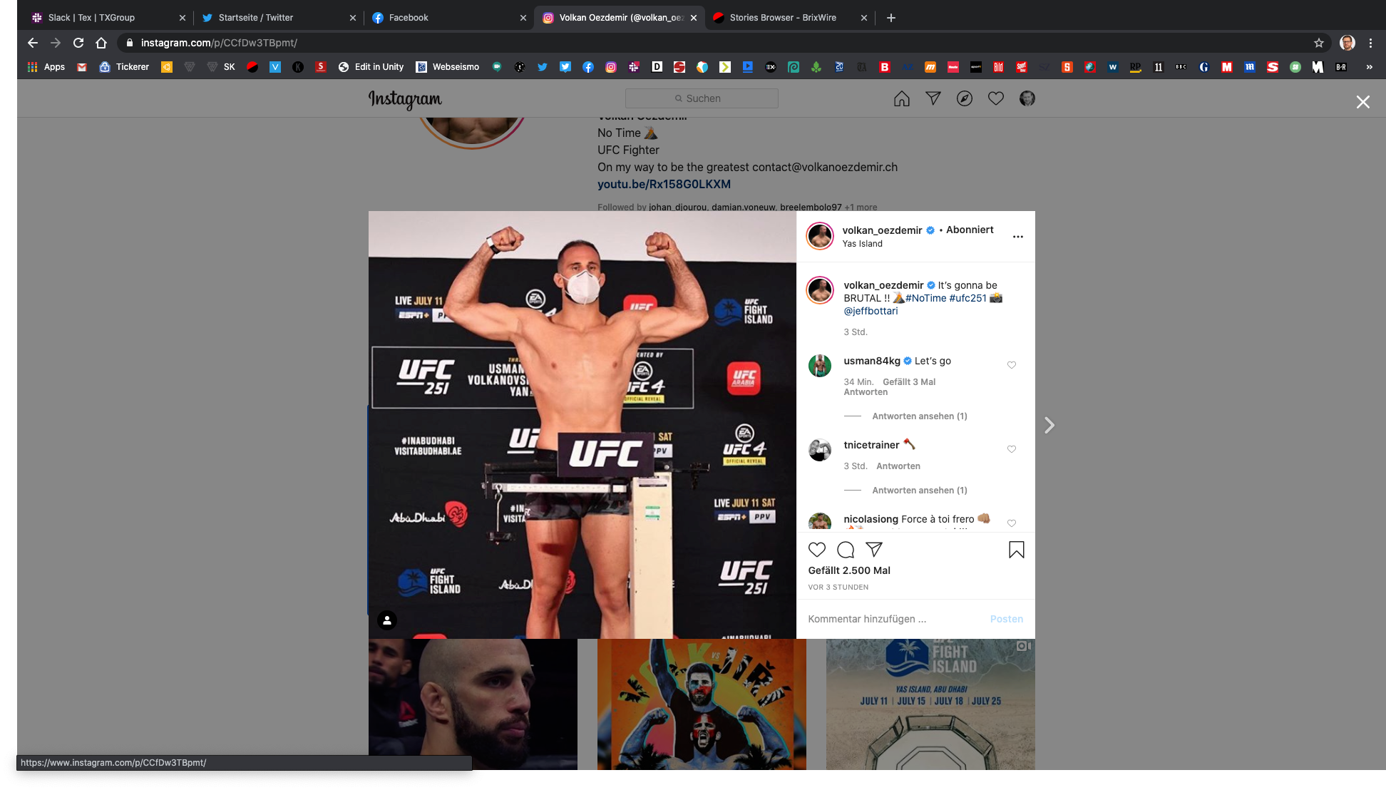Reload the page

click(78, 43)
